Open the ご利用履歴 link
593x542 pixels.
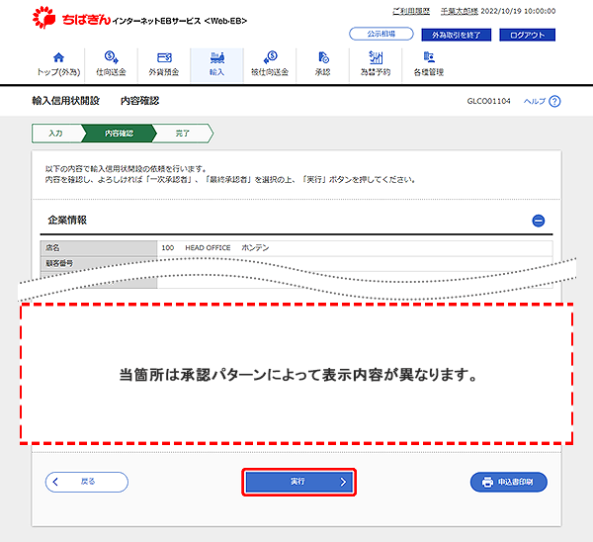tap(411, 11)
